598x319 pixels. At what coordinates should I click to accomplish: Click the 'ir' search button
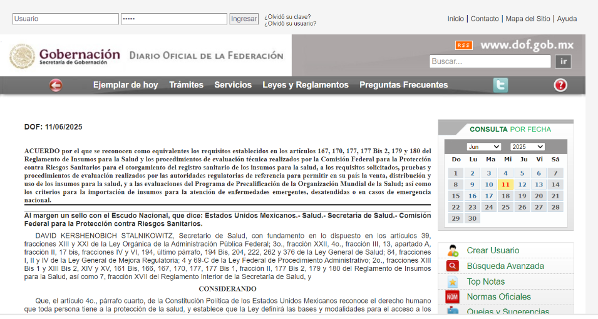pos(564,61)
